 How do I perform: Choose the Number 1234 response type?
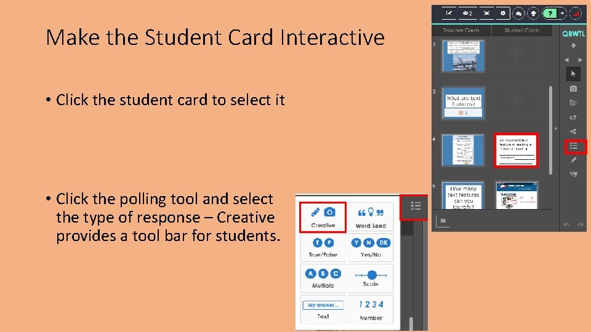point(371,309)
